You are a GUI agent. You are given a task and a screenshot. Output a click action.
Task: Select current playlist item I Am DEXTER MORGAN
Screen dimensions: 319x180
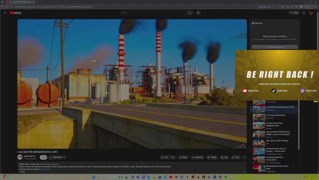click(274, 109)
